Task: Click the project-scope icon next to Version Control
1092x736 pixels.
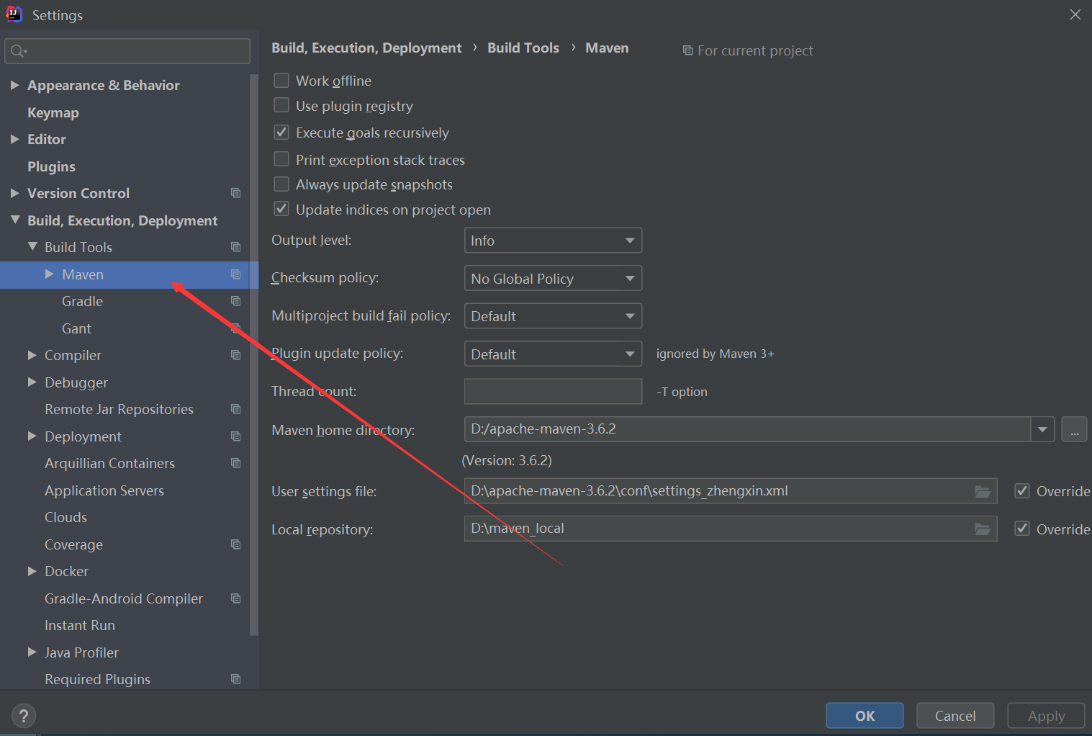Action: (x=235, y=193)
